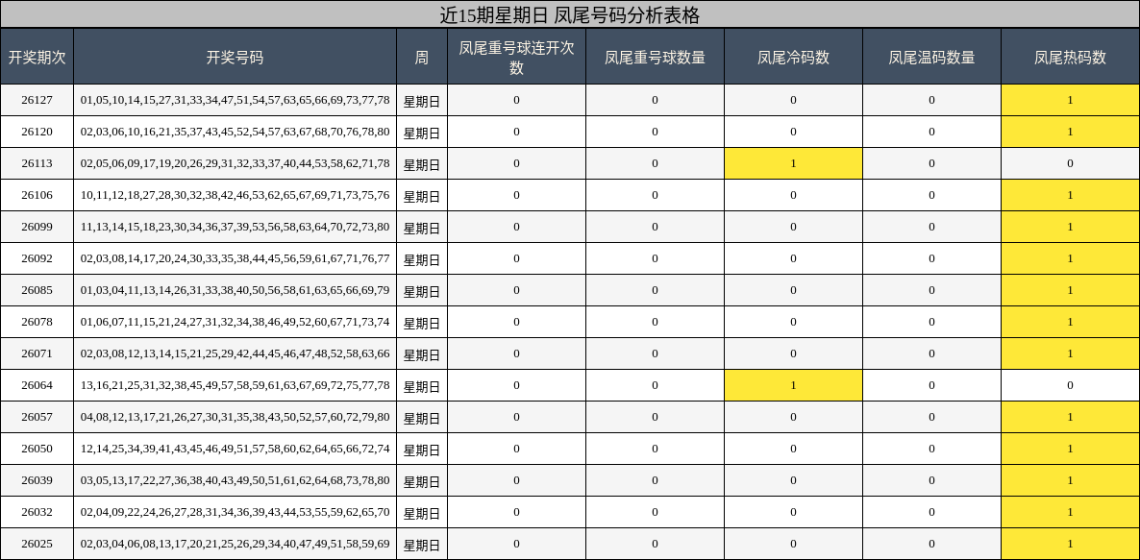The width and height of the screenshot is (1140, 560).
Task: Click numbers starting 12,14,25,34 for period 26050
Action: coord(235,449)
